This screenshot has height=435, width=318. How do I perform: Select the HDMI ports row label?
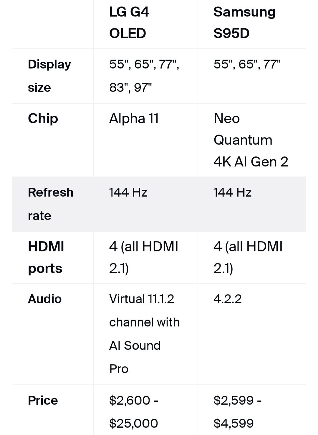(46, 257)
